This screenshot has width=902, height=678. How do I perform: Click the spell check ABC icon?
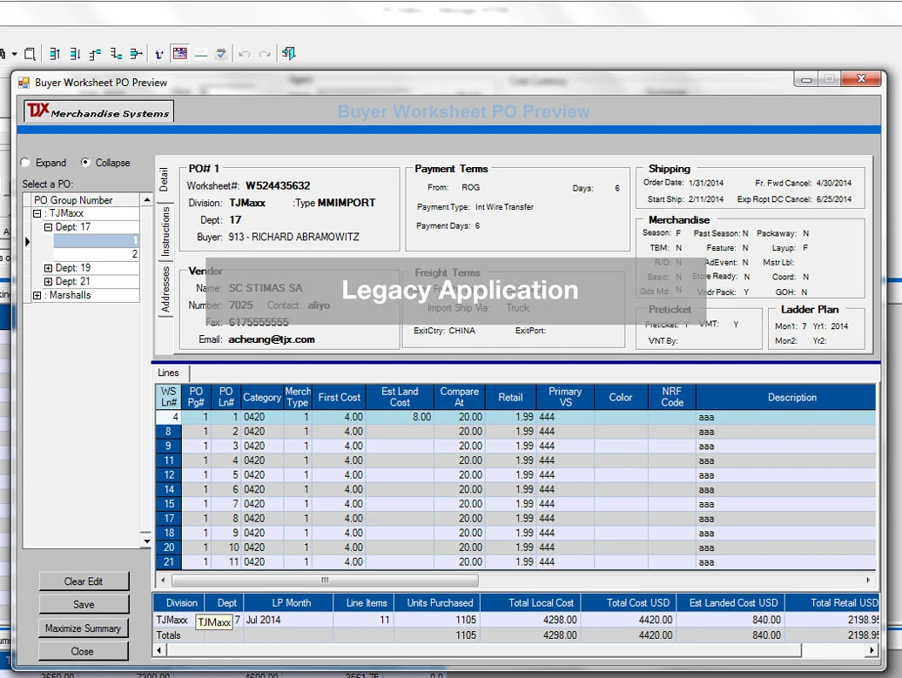(x=221, y=54)
